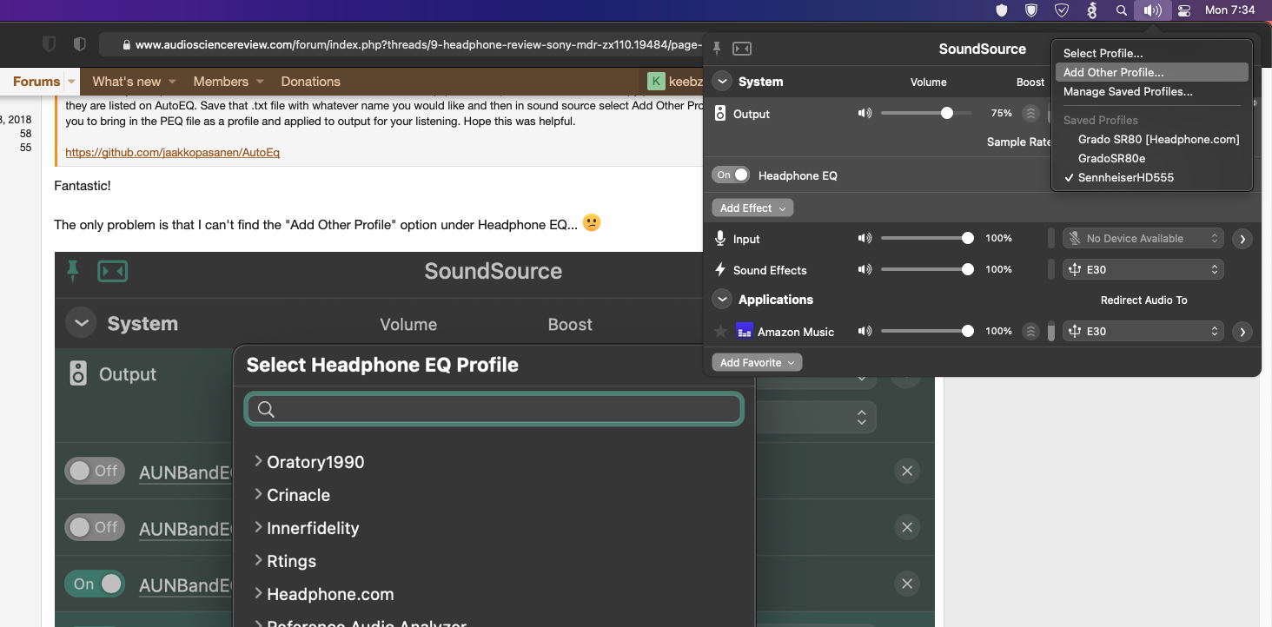Click the compact view icon in SoundSource

742,49
